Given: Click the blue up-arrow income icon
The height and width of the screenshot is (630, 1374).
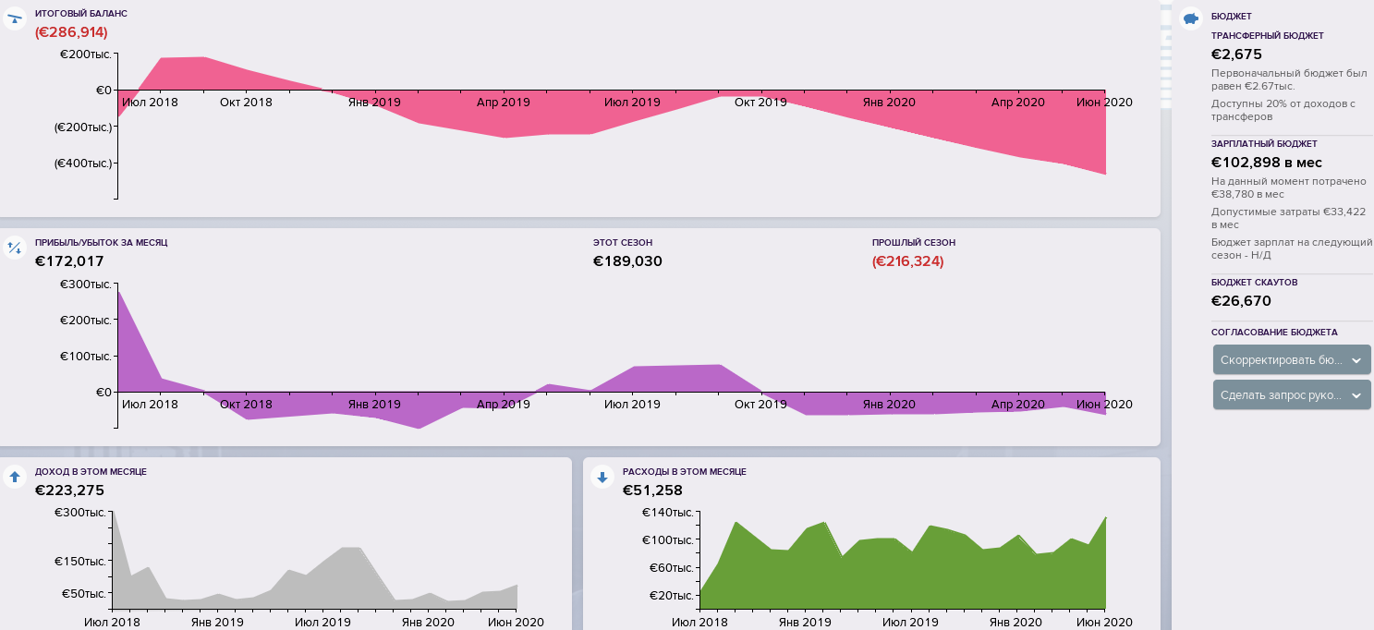Looking at the screenshot, I should [14, 477].
